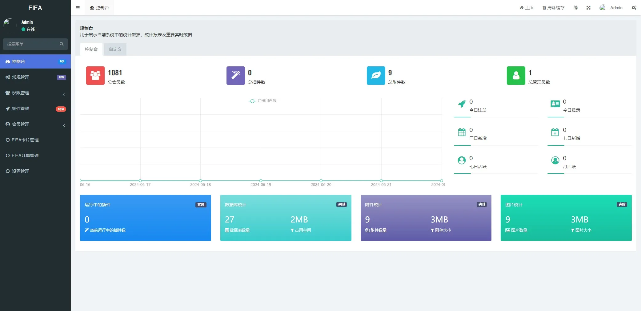Click the fullscreen expand icon
Viewport: 641px width, 311px height.
[588, 8]
